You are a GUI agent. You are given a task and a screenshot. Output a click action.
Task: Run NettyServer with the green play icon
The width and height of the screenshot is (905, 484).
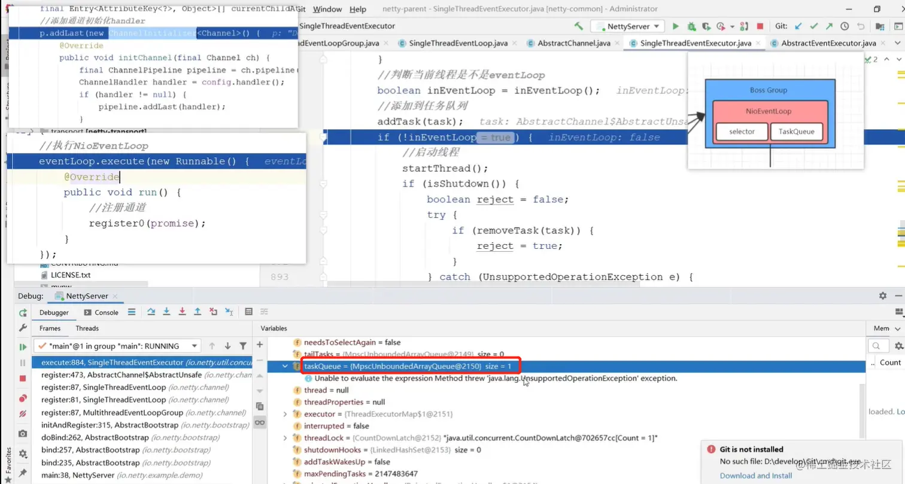click(x=676, y=26)
